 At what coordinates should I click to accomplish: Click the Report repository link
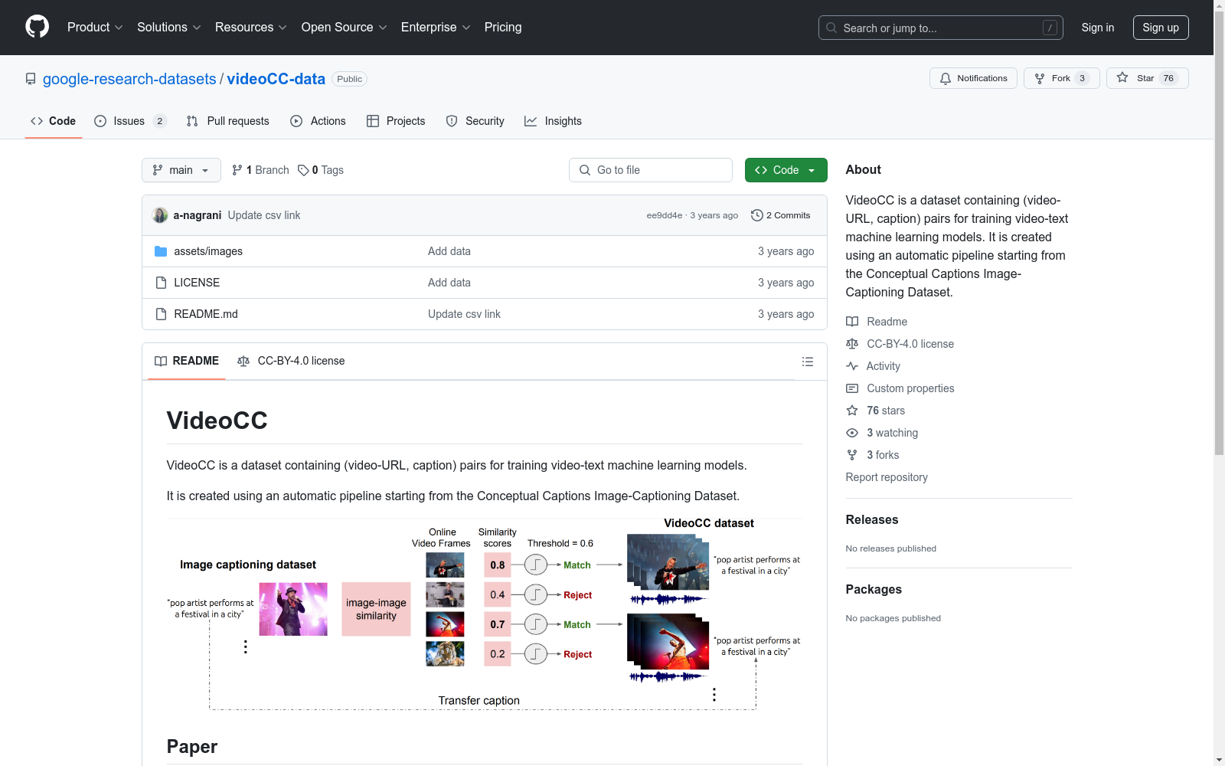pos(887,477)
